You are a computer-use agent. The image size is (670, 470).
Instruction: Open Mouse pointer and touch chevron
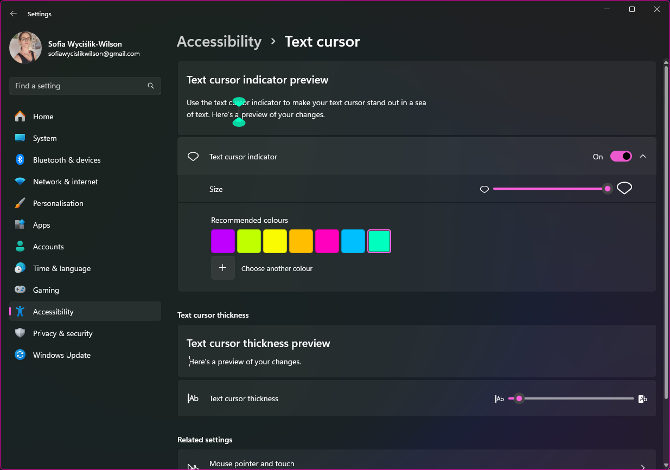coord(643,467)
